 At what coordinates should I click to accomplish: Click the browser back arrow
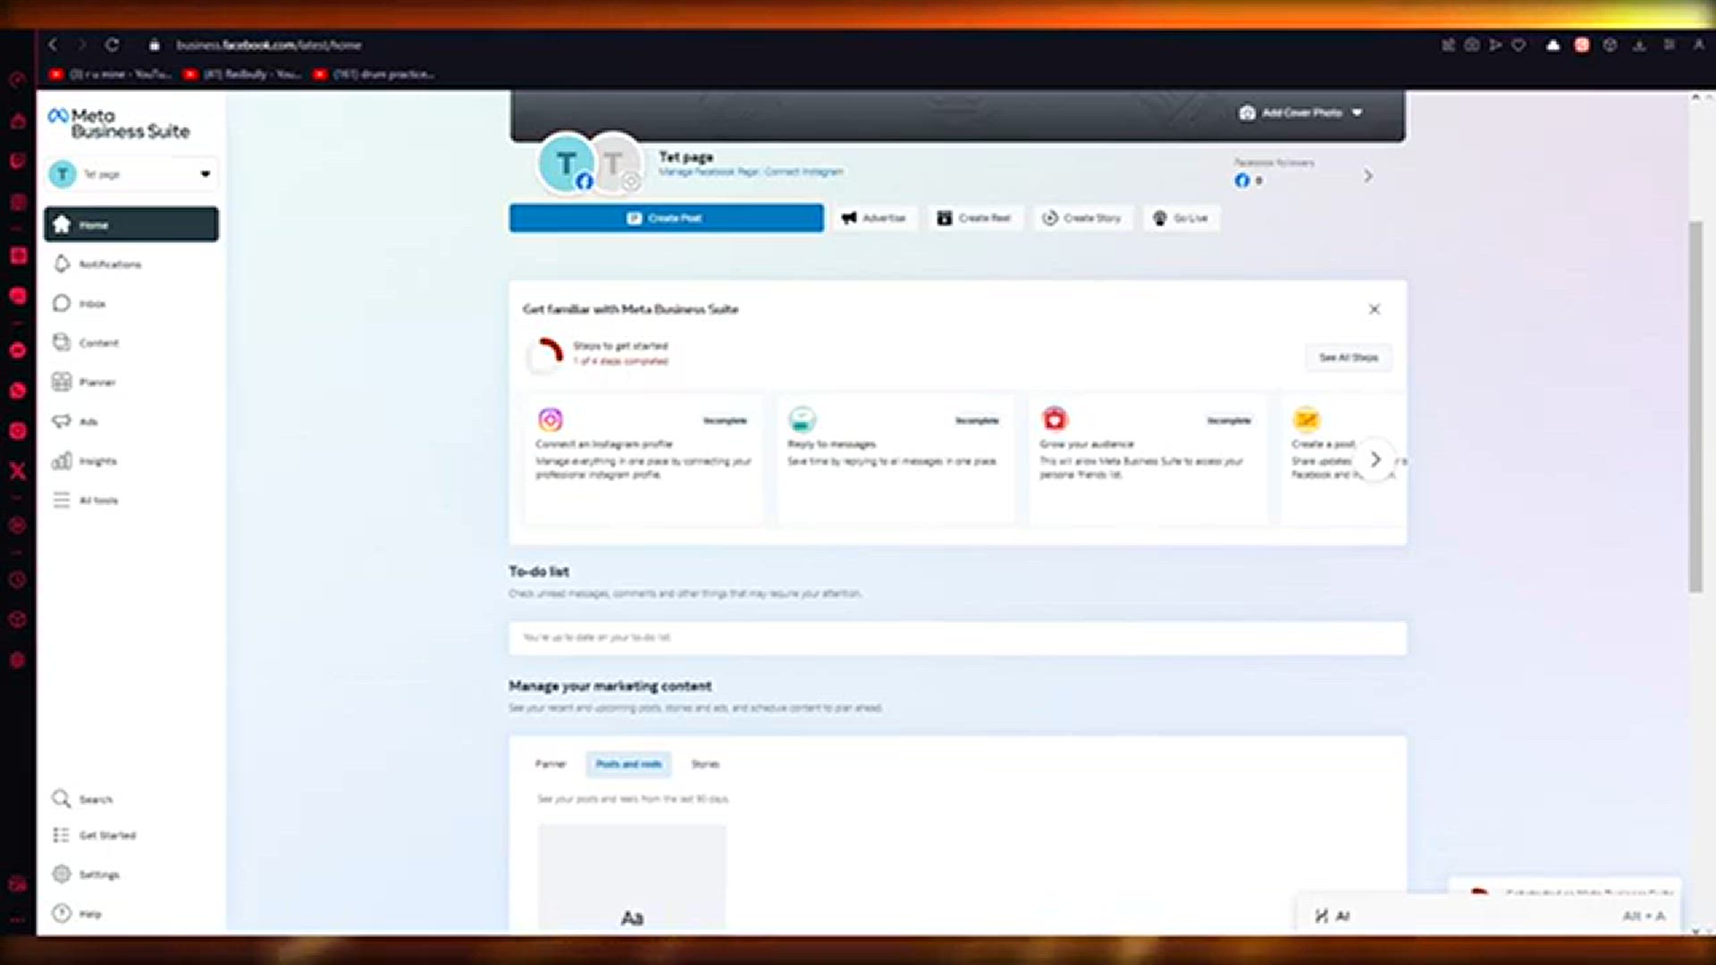53,45
